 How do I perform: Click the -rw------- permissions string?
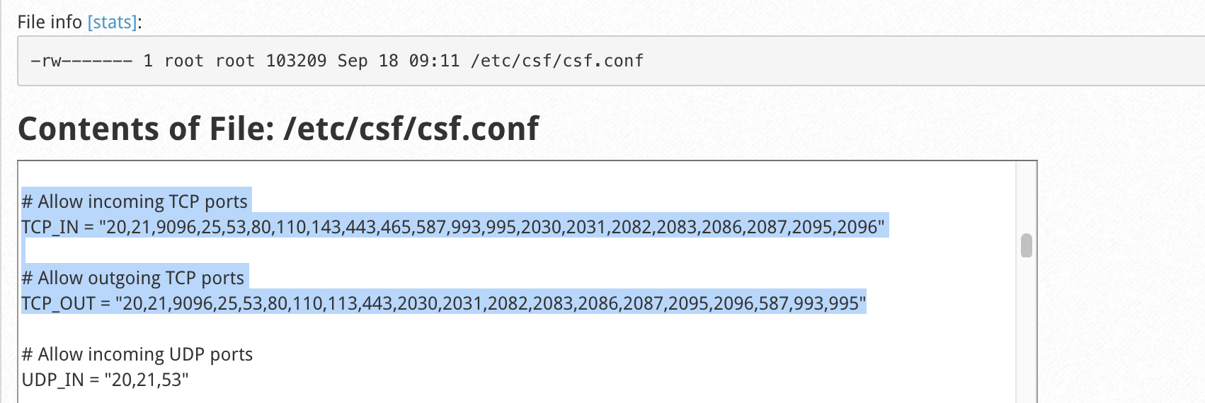coord(81,61)
